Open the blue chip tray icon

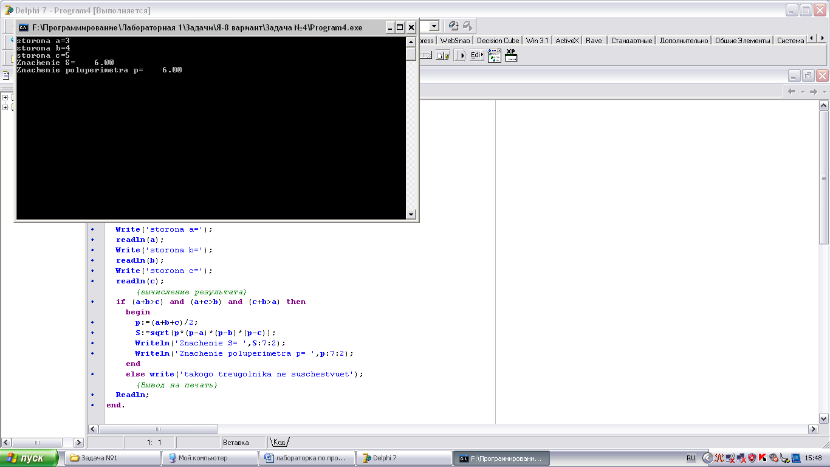pyautogui.click(x=795, y=458)
